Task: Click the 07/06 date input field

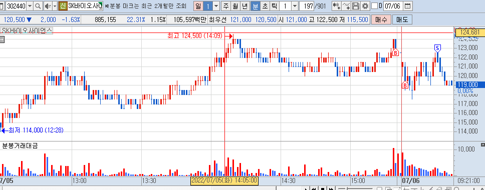Action: (393, 6)
